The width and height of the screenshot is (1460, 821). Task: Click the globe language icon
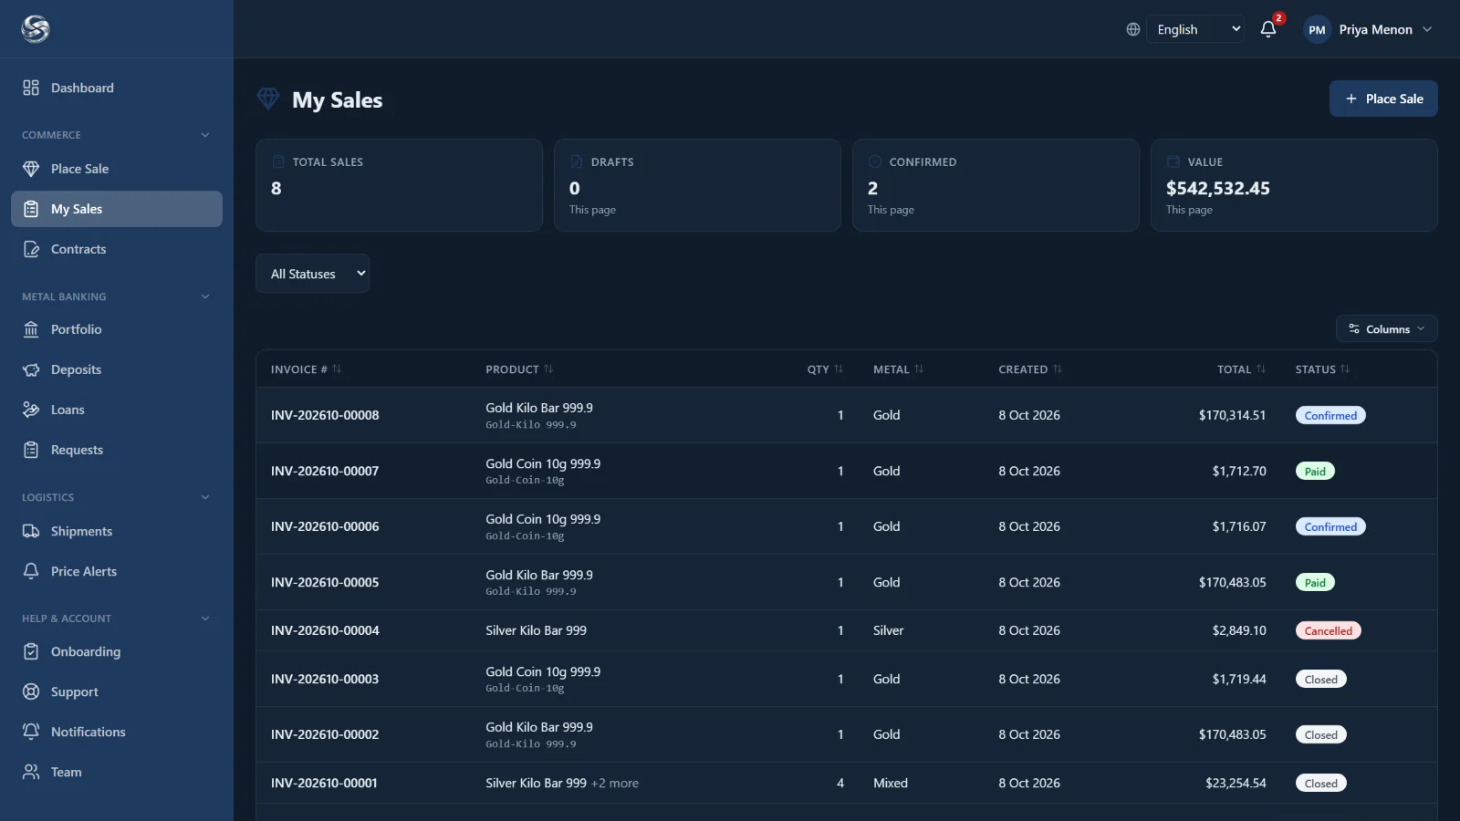(1133, 29)
